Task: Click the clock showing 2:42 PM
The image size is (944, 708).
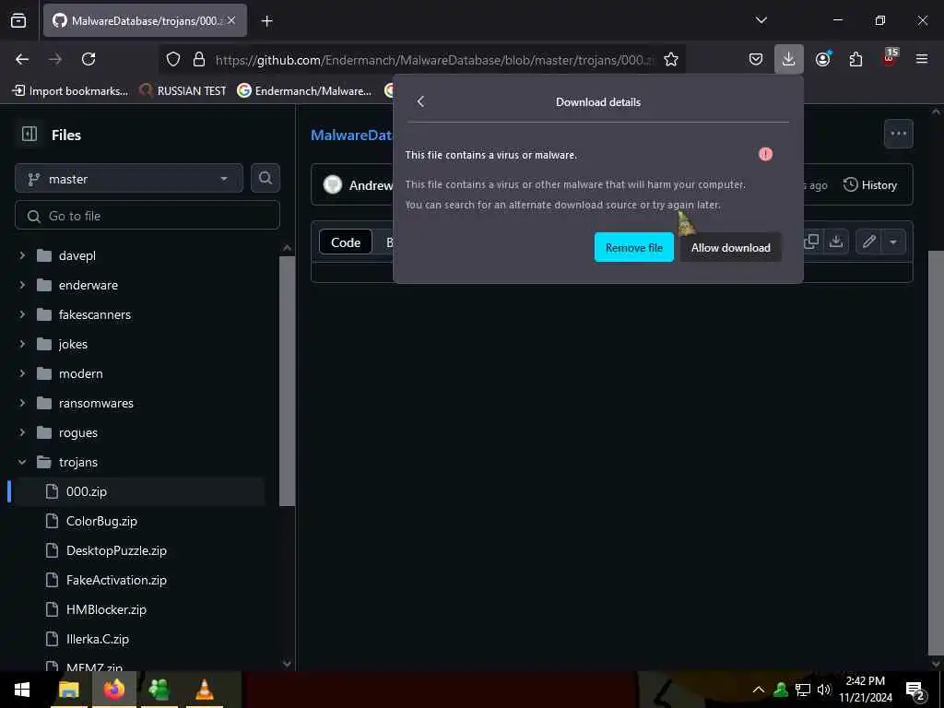Action: coord(865,690)
